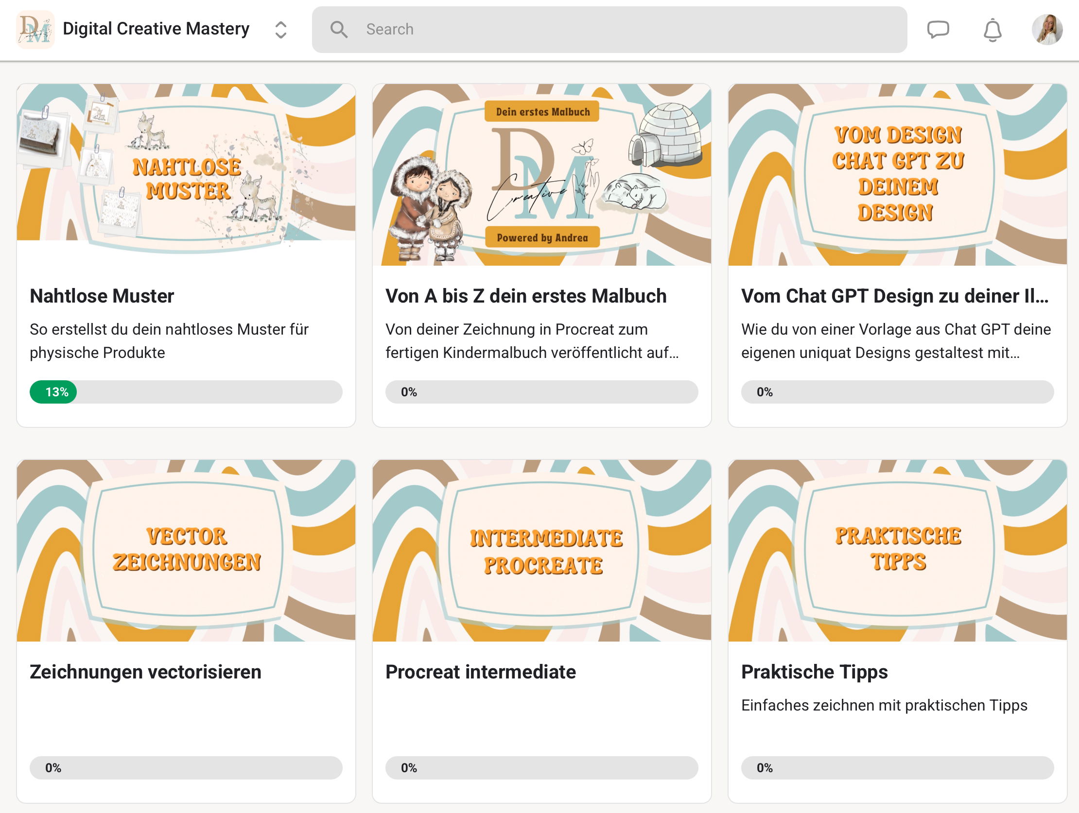Click 'Einfaches zeichnen mit praktischen Tipps' text

tap(884, 705)
